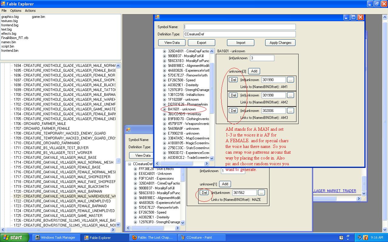
Task: Expand the EF26C508 - Speed node in top tree
Action: point(165,80)
